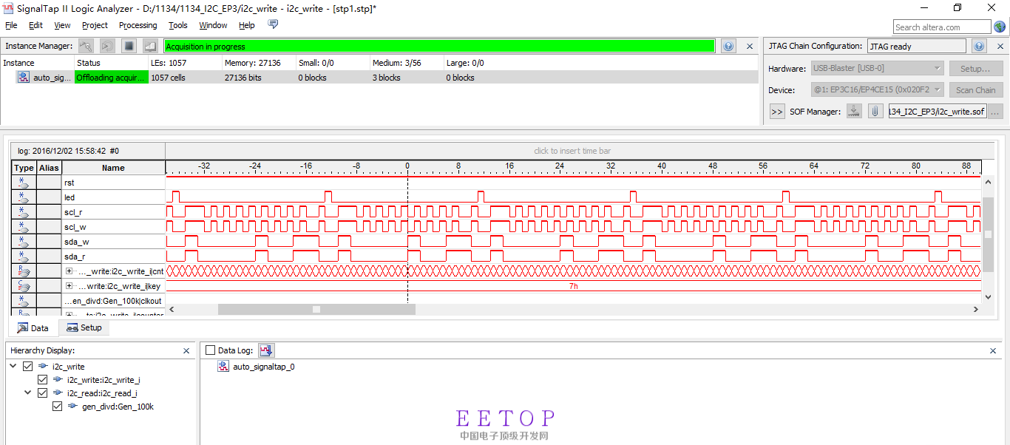The image size is (1010, 445).
Task: Toggle the i2c_write checkbox in Hierarchy Display
Action: pyautogui.click(x=27, y=366)
